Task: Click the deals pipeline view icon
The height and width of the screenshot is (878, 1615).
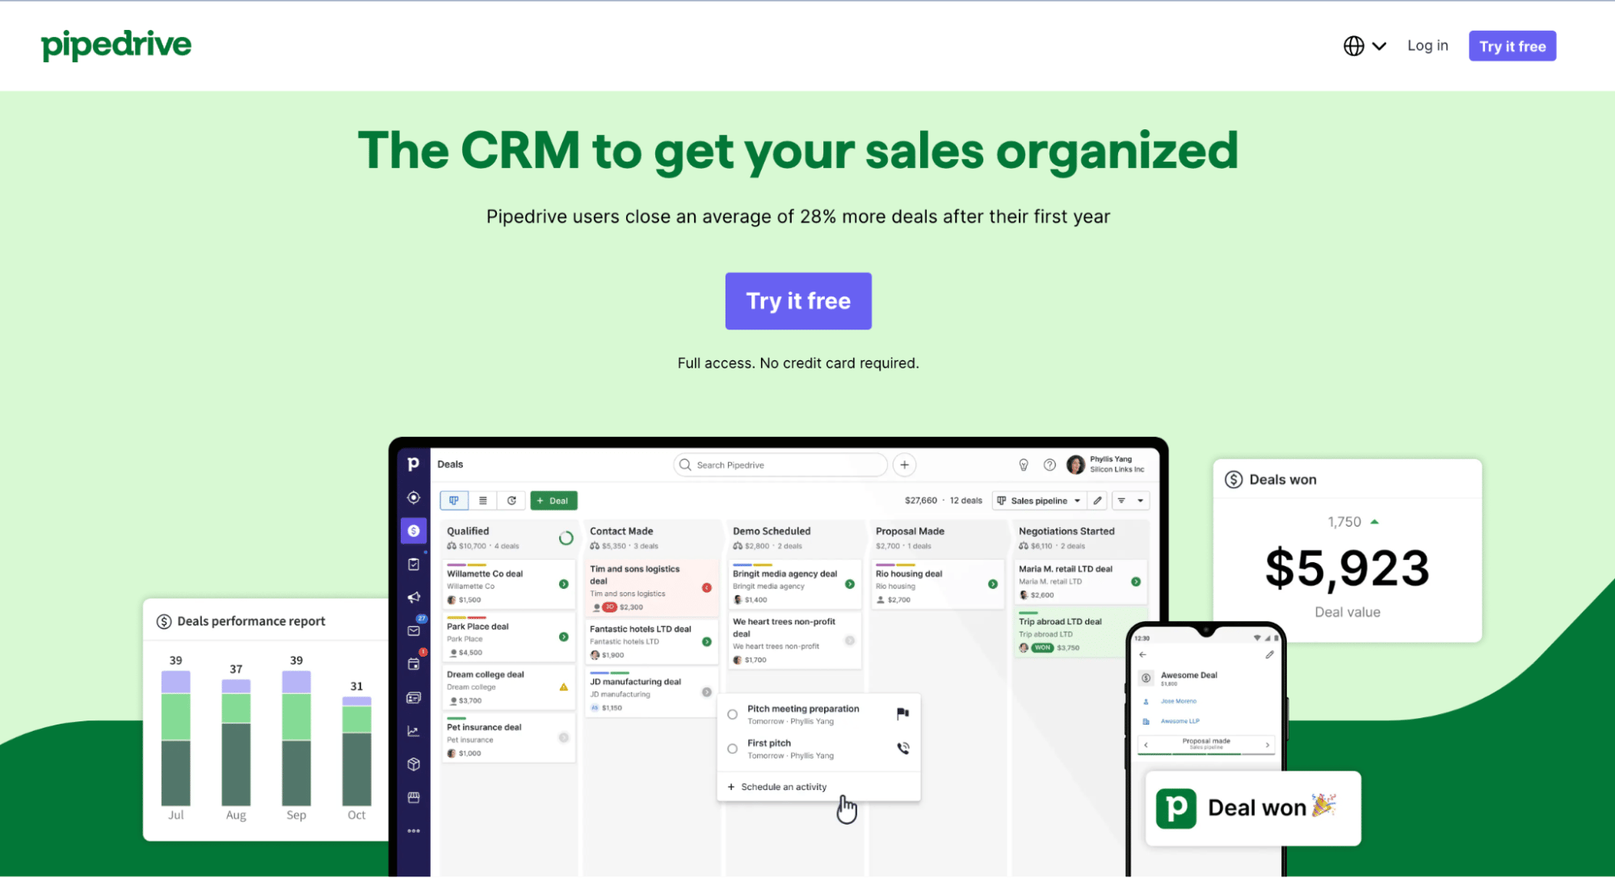Action: coord(454,499)
